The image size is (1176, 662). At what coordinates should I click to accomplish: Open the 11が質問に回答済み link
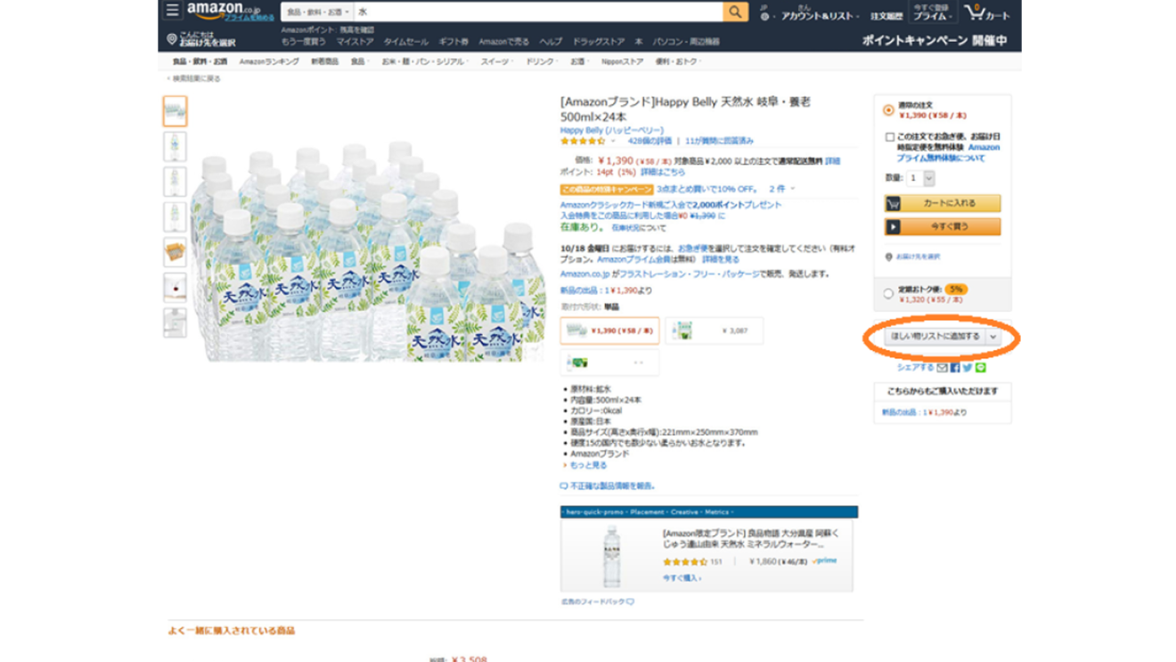[x=719, y=141]
